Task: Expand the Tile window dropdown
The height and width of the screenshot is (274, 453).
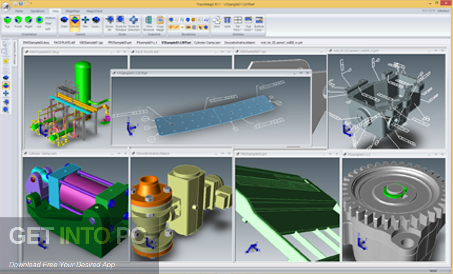Action: click(x=238, y=22)
